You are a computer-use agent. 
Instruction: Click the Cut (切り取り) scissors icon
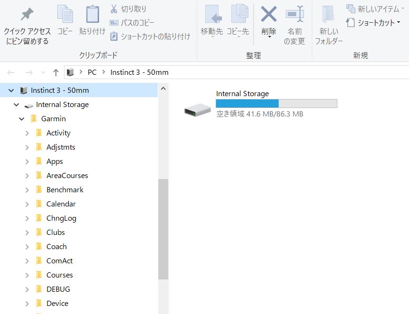coord(114,9)
